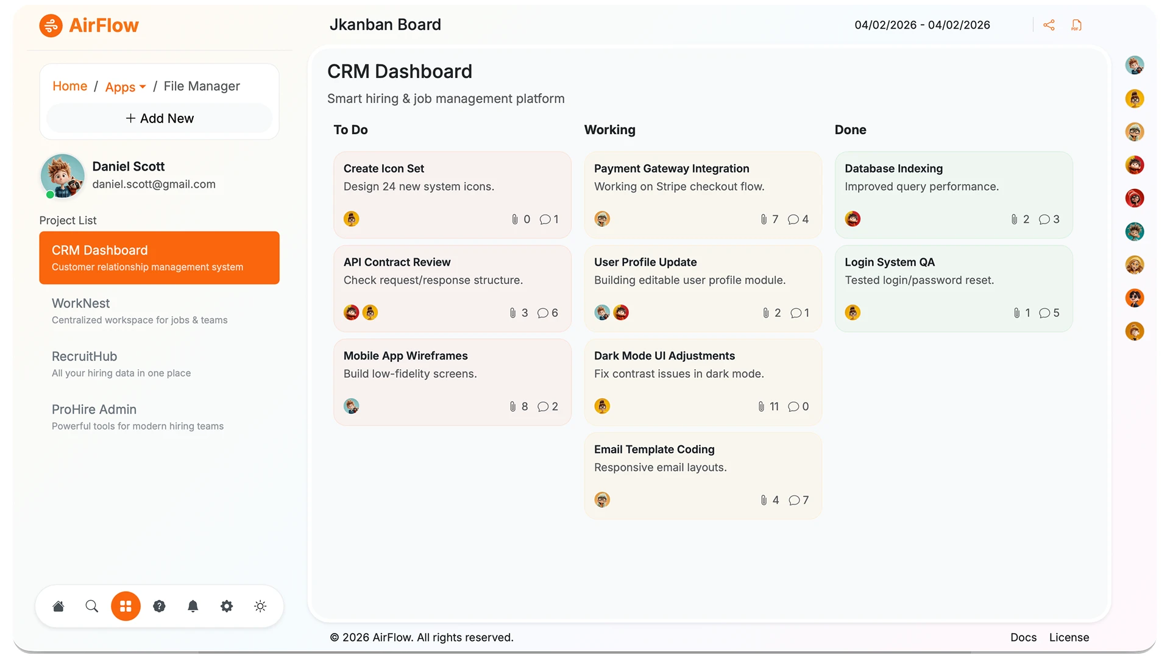Click attachment icon on User Profile Update card
This screenshot has width=1170, height=658.
click(x=766, y=313)
